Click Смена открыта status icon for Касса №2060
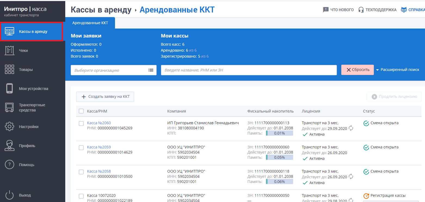This screenshot has height=202, width=425. [x=366, y=123]
